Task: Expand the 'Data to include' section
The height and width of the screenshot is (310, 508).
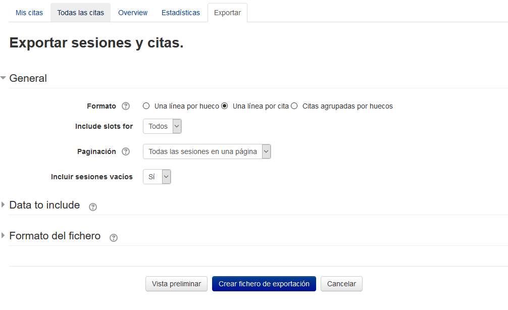Action: tap(44, 205)
